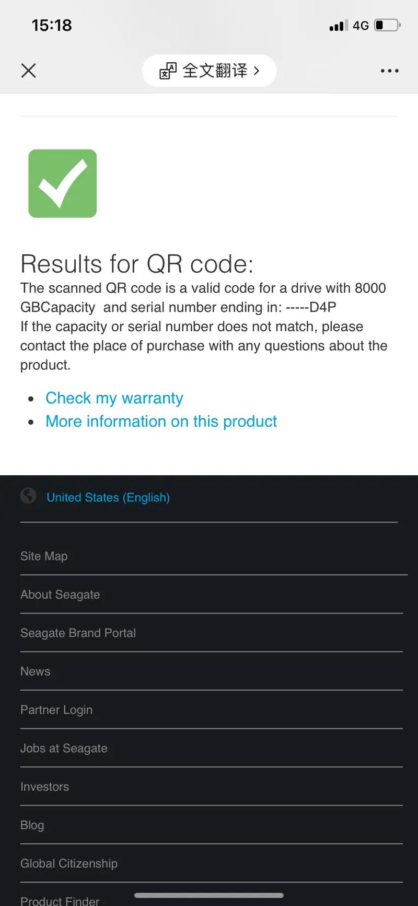Change region from United States (English)
418x906 pixels.
point(108,497)
